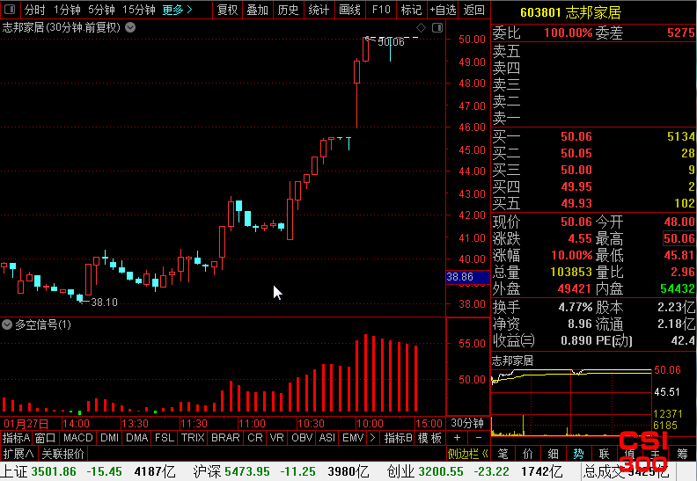Switch to 分时 chart view
This screenshot has width=697, height=481.
click(x=34, y=10)
